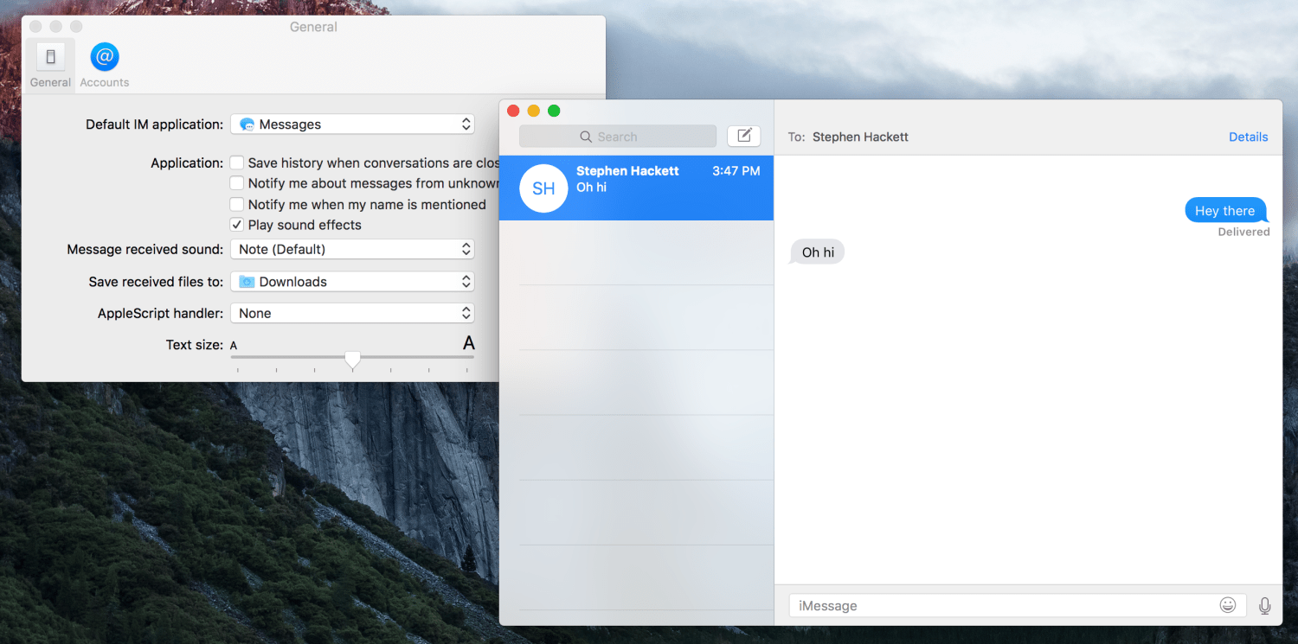Maximize the Messages window with the green button
Image resolution: width=1298 pixels, height=644 pixels.
pyautogui.click(x=554, y=111)
